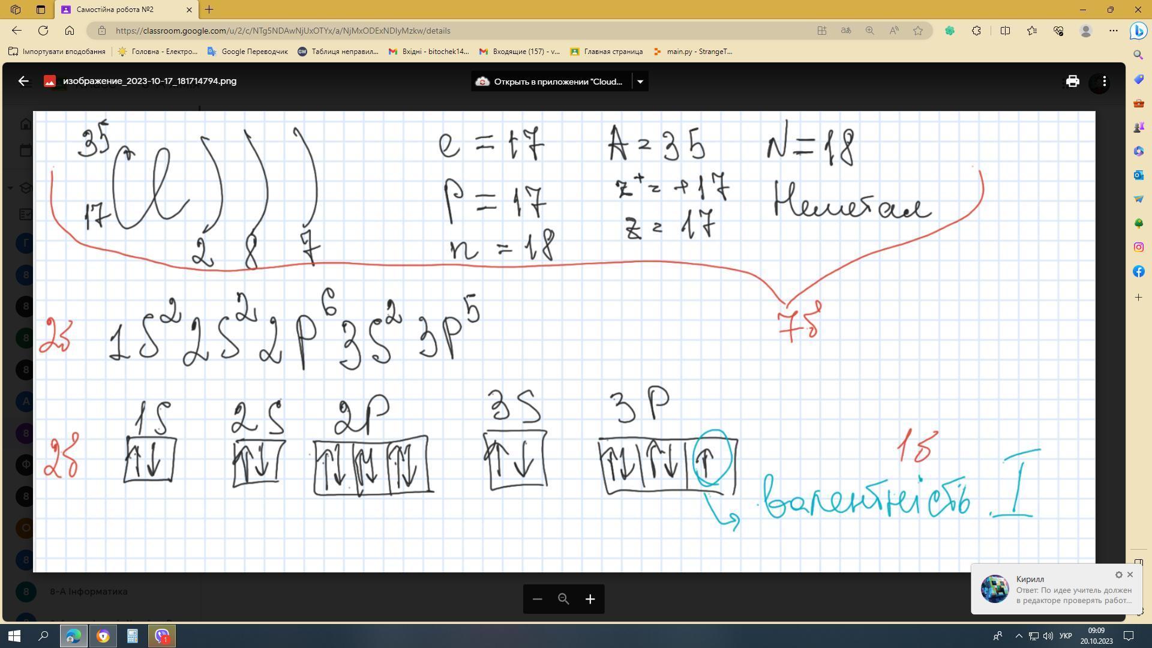Open the three-dot more options menu
This screenshot has width=1152, height=648.
coord(1104,82)
